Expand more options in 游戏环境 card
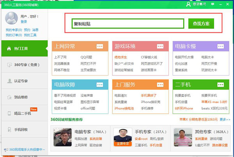The image size is (234, 157). point(160,46)
